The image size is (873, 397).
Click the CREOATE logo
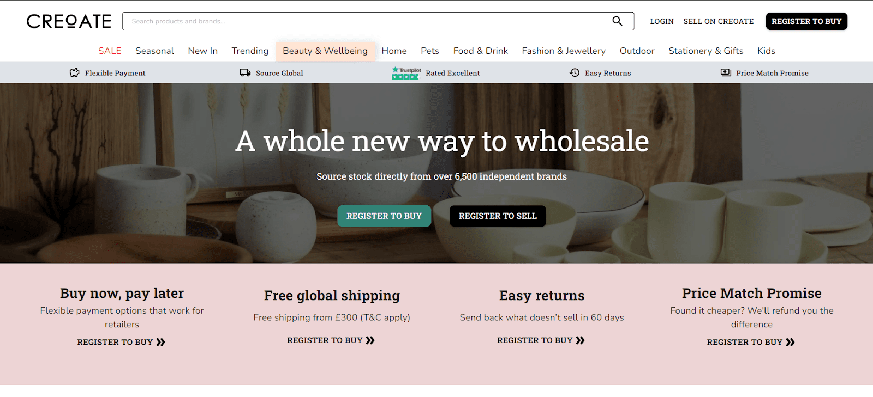pyautogui.click(x=69, y=21)
